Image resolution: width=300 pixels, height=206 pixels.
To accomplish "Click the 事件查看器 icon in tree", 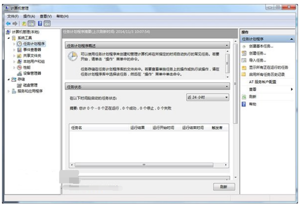I will [19, 50].
